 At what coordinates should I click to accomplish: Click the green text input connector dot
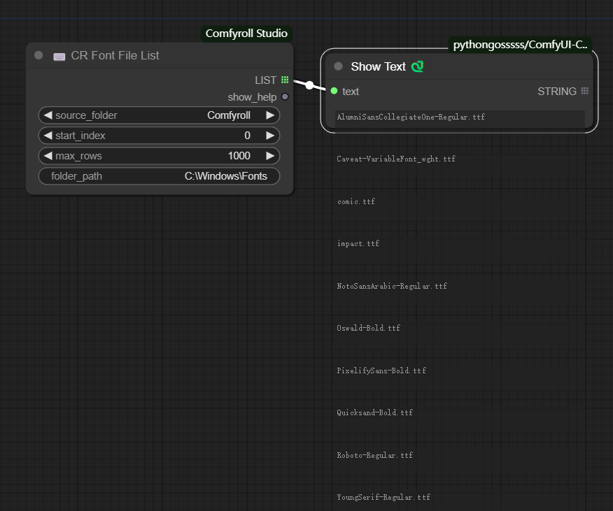(334, 91)
